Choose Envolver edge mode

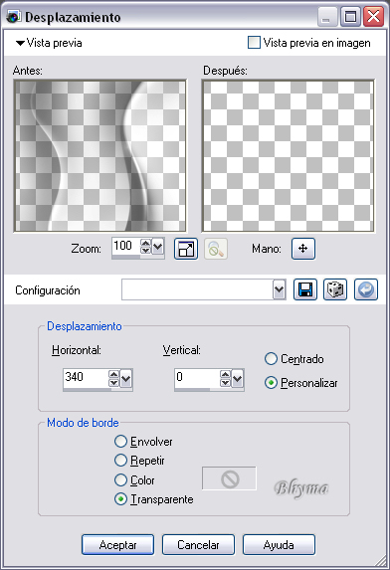(120, 442)
